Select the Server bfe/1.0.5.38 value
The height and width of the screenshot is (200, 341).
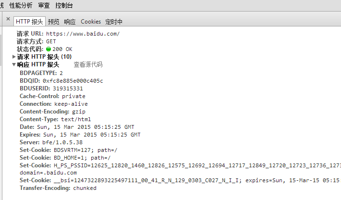tap(62, 142)
